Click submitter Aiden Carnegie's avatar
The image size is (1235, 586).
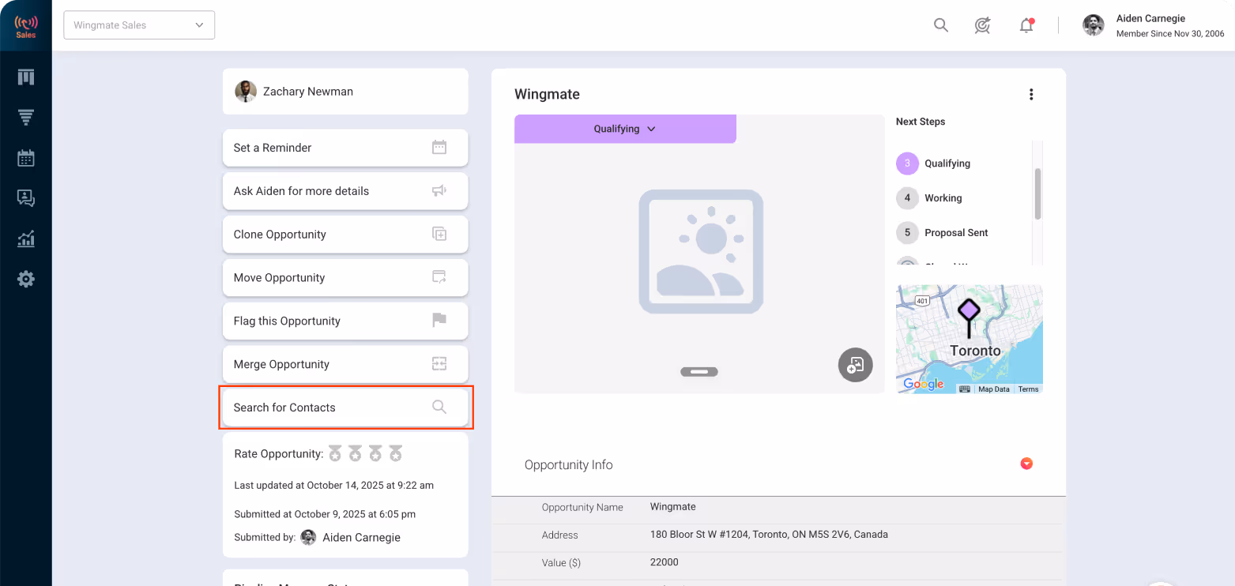pos(308,537)
